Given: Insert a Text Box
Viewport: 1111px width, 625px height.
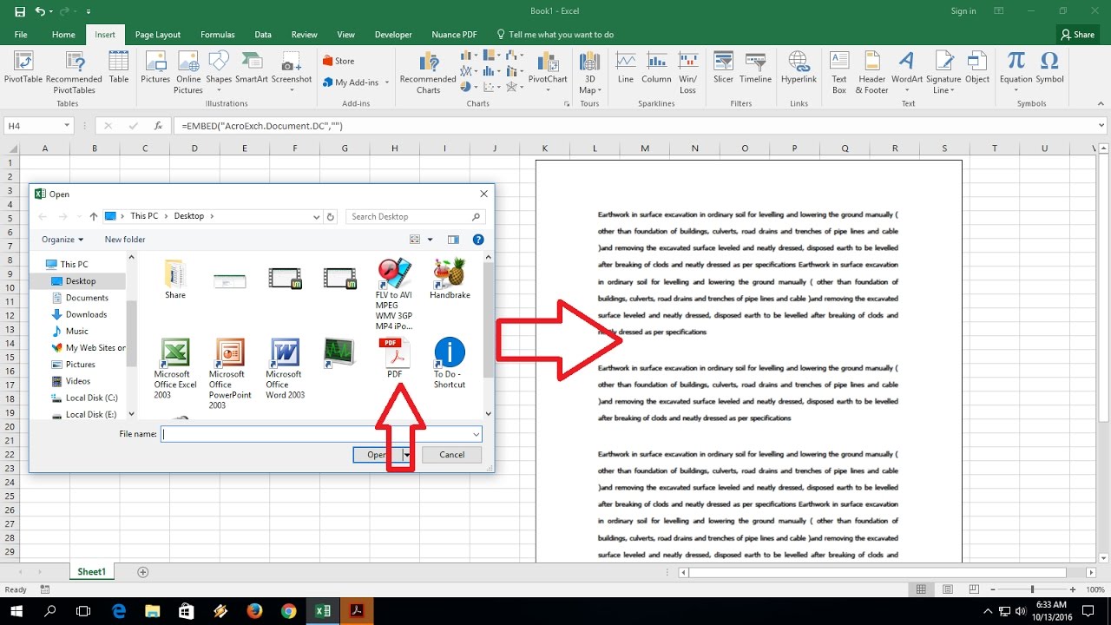Looking at the screenshot, I should pos(839,71).
